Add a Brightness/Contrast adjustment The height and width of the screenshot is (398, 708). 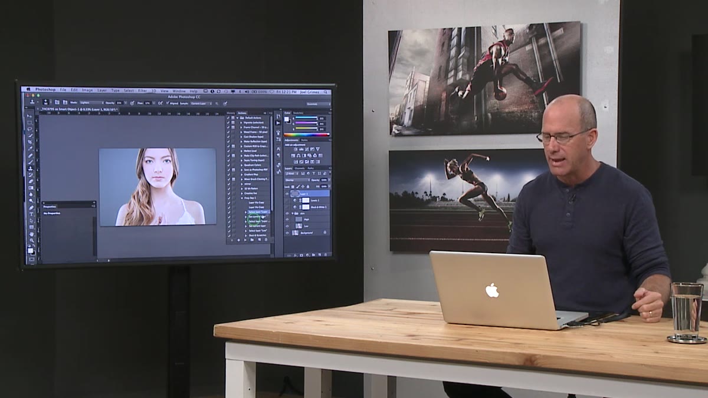click(296, 150)
